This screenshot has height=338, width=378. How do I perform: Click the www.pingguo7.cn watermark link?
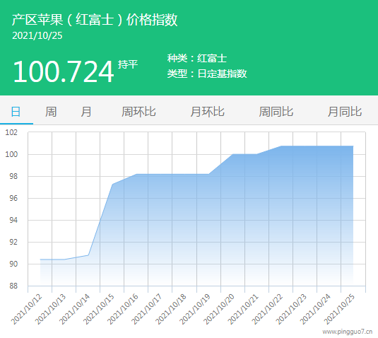tap(348, 332)
